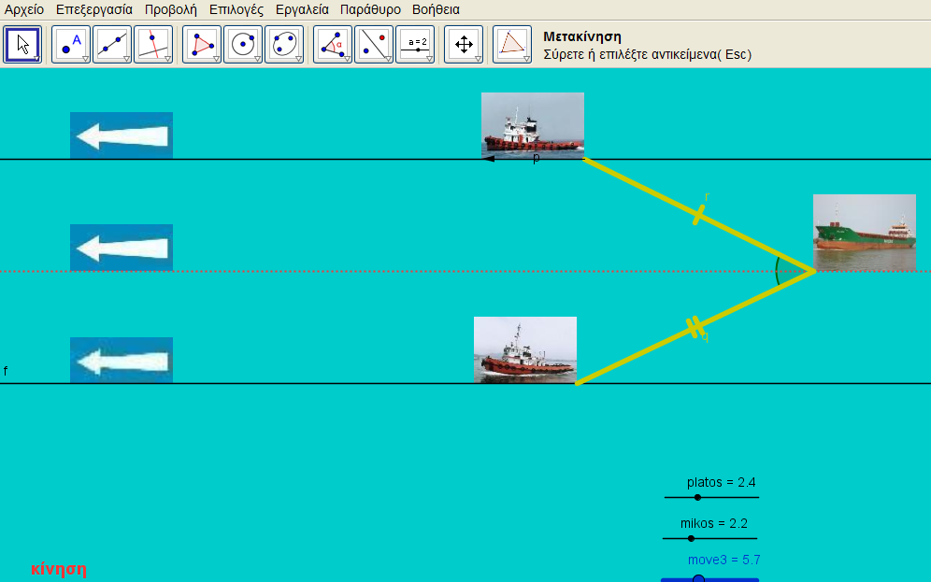931x582 pixels.
Task: Open the Βοήθεια menu
Action: [436, 9]
